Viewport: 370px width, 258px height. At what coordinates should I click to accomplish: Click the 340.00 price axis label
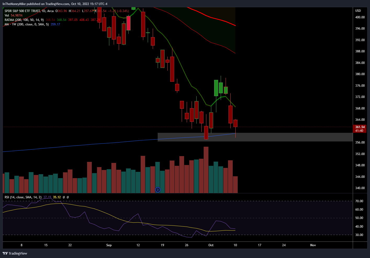coord(360,188)
